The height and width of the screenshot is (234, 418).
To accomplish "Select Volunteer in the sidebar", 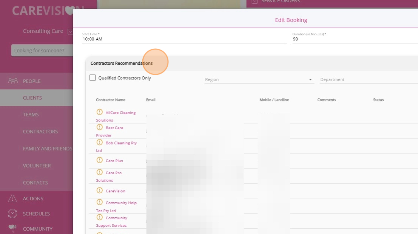I will coord(37,166).
